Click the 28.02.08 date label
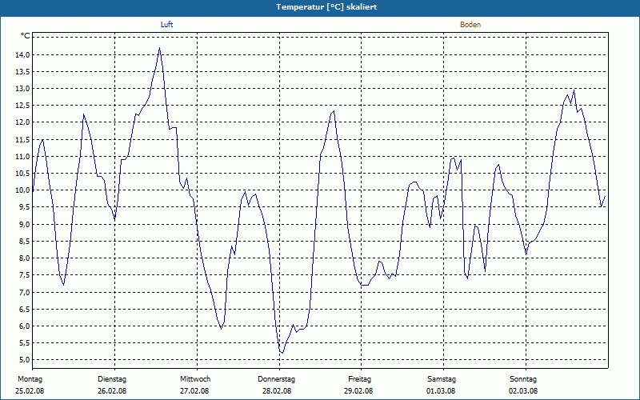The image size is (640, 400). click(277, 391)
